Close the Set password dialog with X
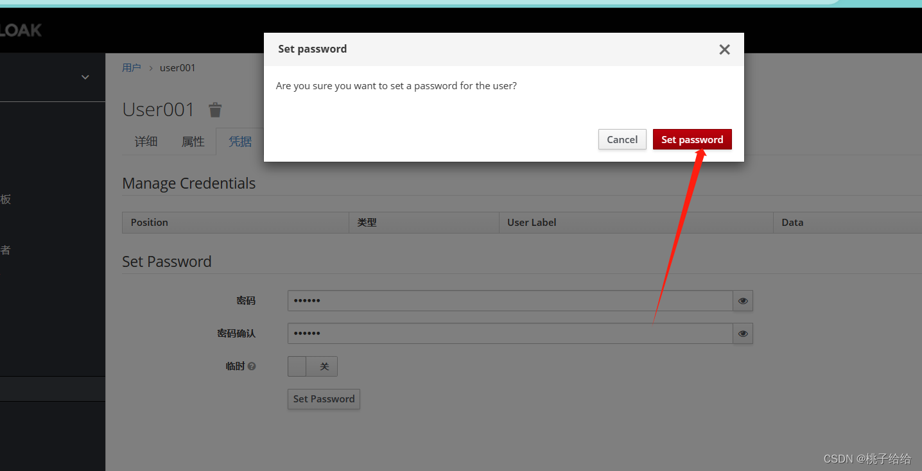This screenshot has width=922, height=471. (x=724, y=49)
